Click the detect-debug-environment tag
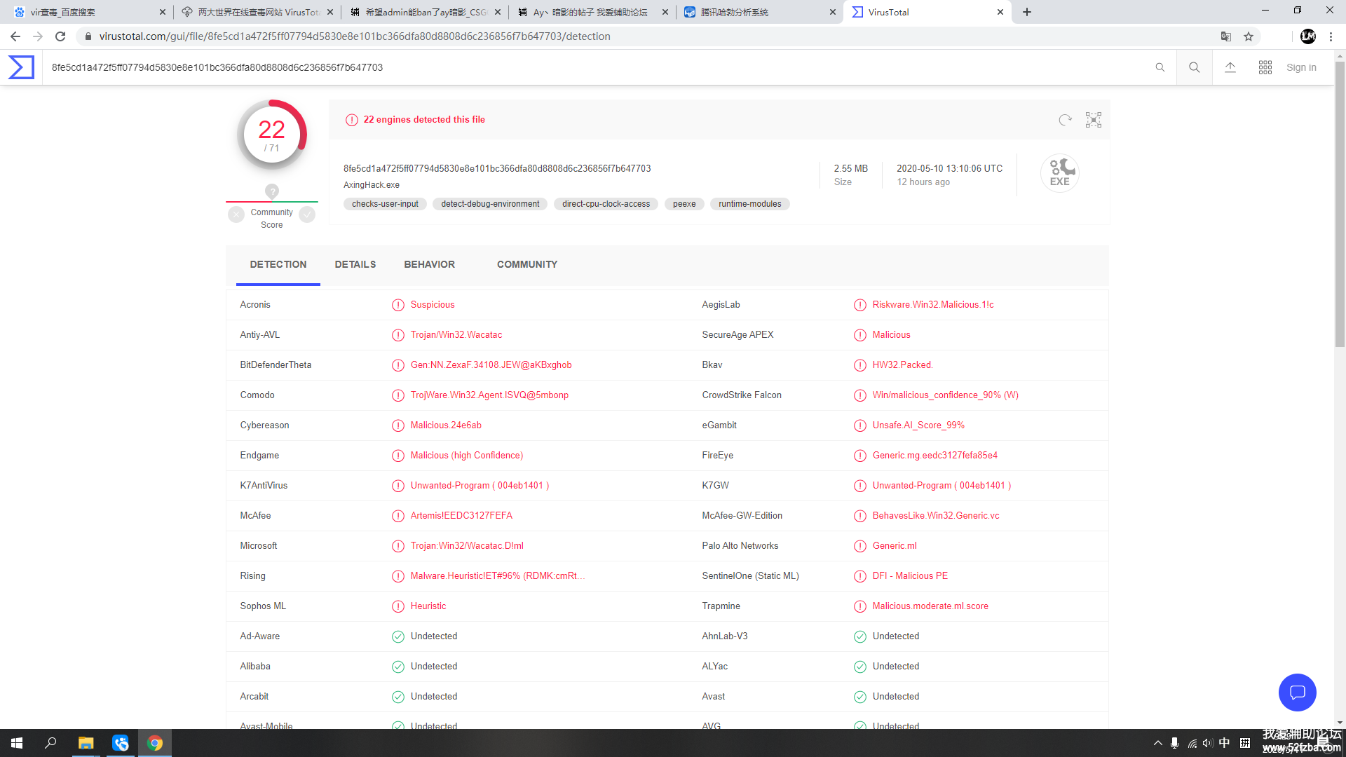 click(490, 204)
